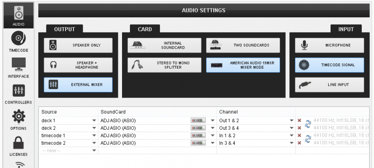Select the Line Input option
The width and height of the screenshot is (374, 168).
click(330, 85)
